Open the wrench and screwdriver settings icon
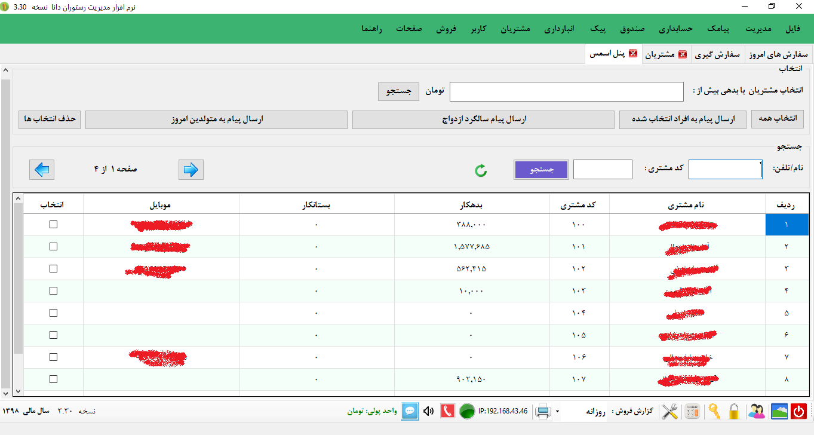This screenshot has width=814, height=435. pos(671,411)
